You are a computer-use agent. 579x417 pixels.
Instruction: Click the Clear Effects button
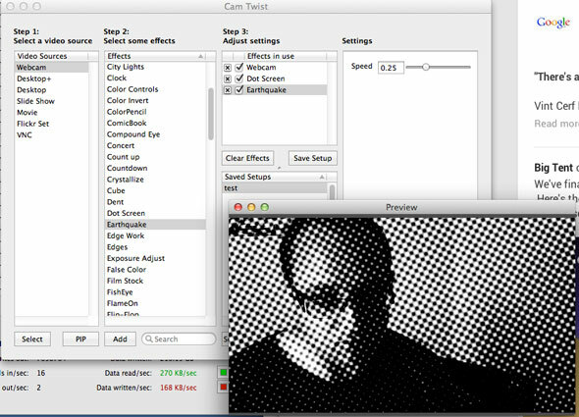[x=247, y=158]
